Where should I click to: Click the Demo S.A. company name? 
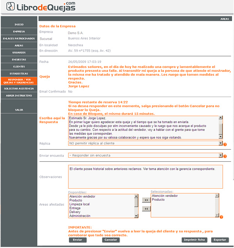[75, 33]
